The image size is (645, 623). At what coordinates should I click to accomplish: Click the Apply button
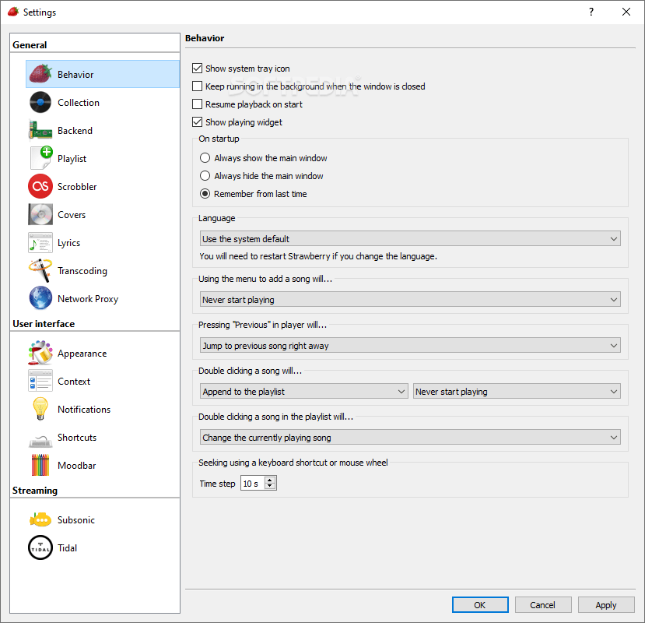(605, 604)
